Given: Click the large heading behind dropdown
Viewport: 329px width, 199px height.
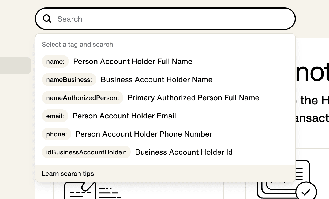Looking at the screenshot, I should pos(312,72).
